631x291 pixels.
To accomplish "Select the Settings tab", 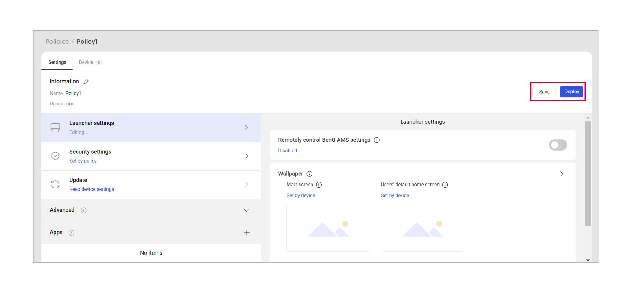I will [57, 62].
